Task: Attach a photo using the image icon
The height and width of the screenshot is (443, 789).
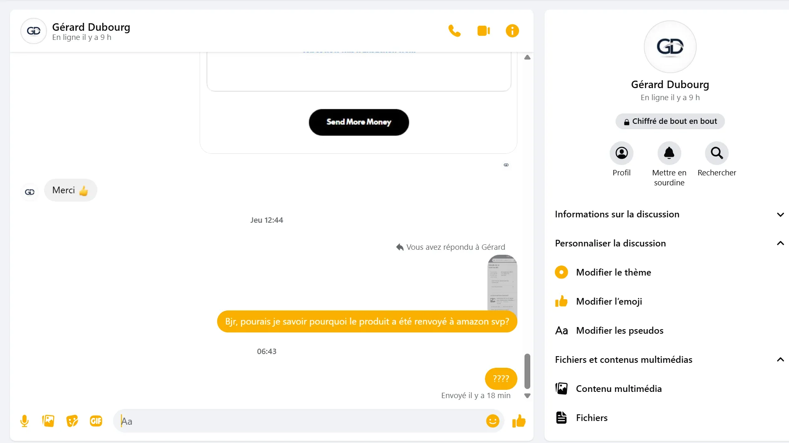Action: click(48, 421)
